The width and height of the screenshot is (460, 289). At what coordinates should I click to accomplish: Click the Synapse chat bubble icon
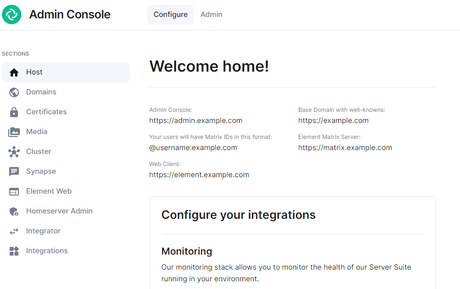click(14, 172)
